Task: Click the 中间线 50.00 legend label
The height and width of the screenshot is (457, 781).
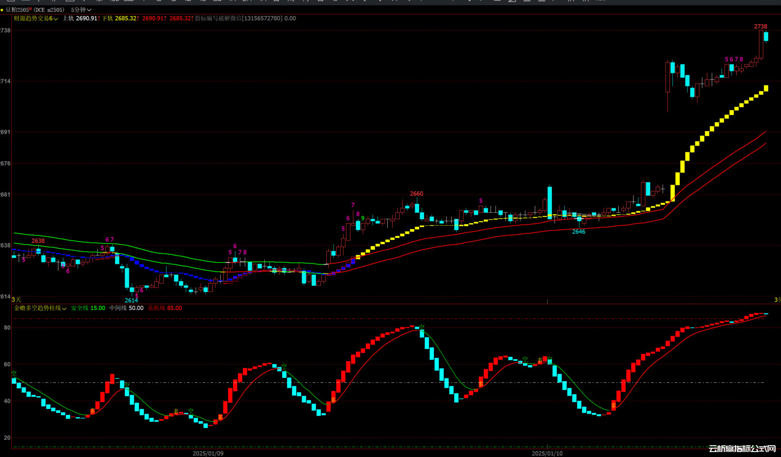Action: coord(126,308)
